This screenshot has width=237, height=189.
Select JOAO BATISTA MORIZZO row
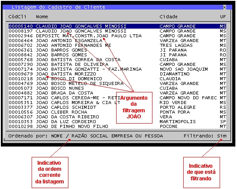117,74
